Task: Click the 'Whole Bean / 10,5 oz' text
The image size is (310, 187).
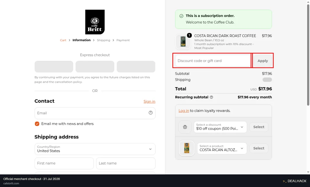Action: [209, 40]
